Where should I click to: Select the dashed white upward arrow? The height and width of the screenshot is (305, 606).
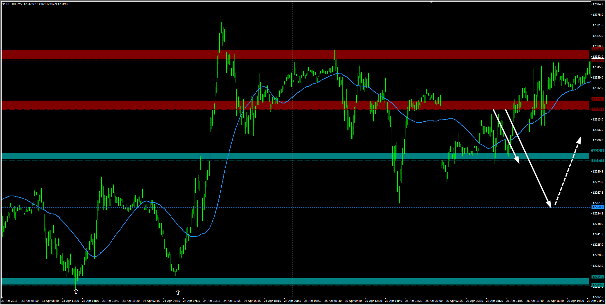click(567, 171)
